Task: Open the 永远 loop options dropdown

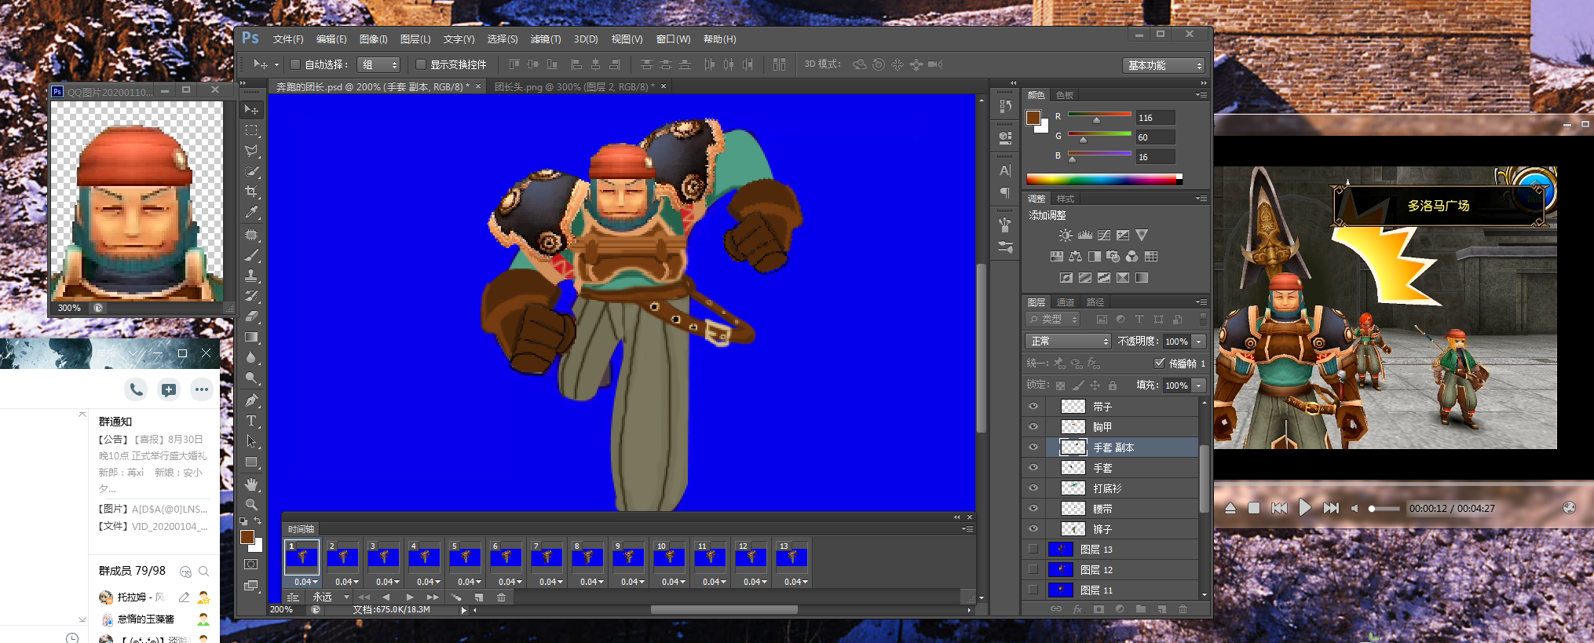Action: pyautogui.click(x=331, y=597)
